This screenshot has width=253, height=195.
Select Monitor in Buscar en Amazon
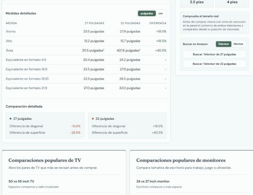(238, 44)
